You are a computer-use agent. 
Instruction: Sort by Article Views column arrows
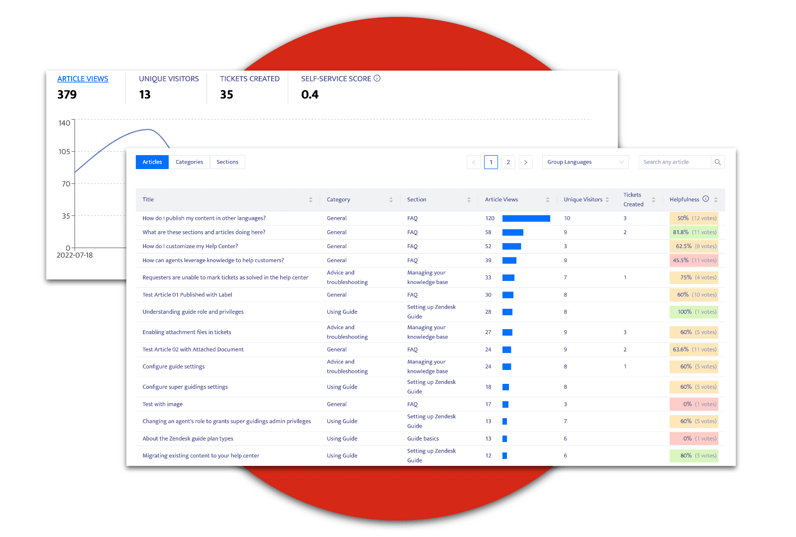547,199
